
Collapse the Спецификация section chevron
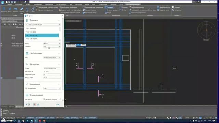(x=59, y=95)
